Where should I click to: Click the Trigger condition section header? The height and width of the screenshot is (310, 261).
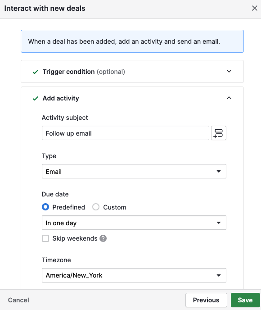pyautogui.click(x=132, y=71)
